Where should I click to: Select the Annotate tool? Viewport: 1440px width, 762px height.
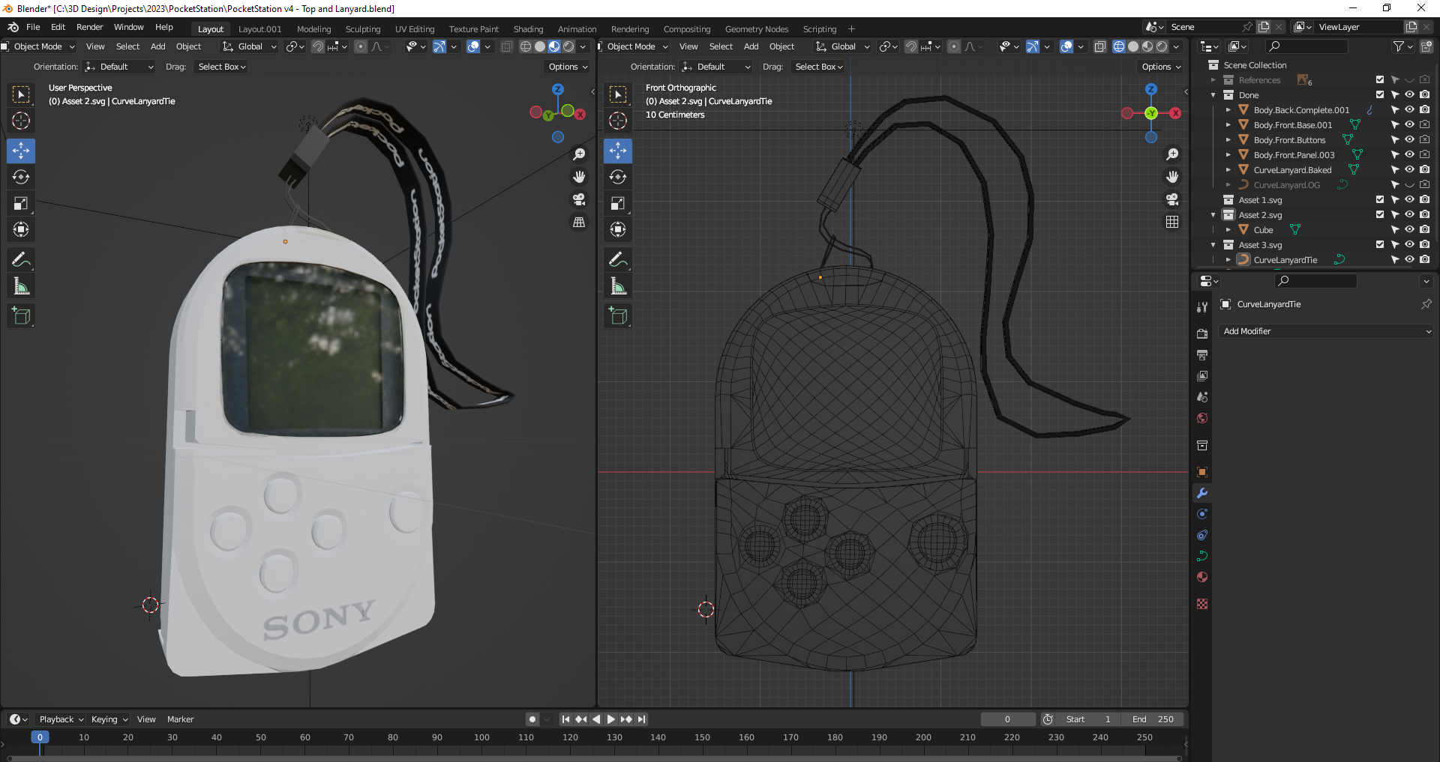coord(21,259)
